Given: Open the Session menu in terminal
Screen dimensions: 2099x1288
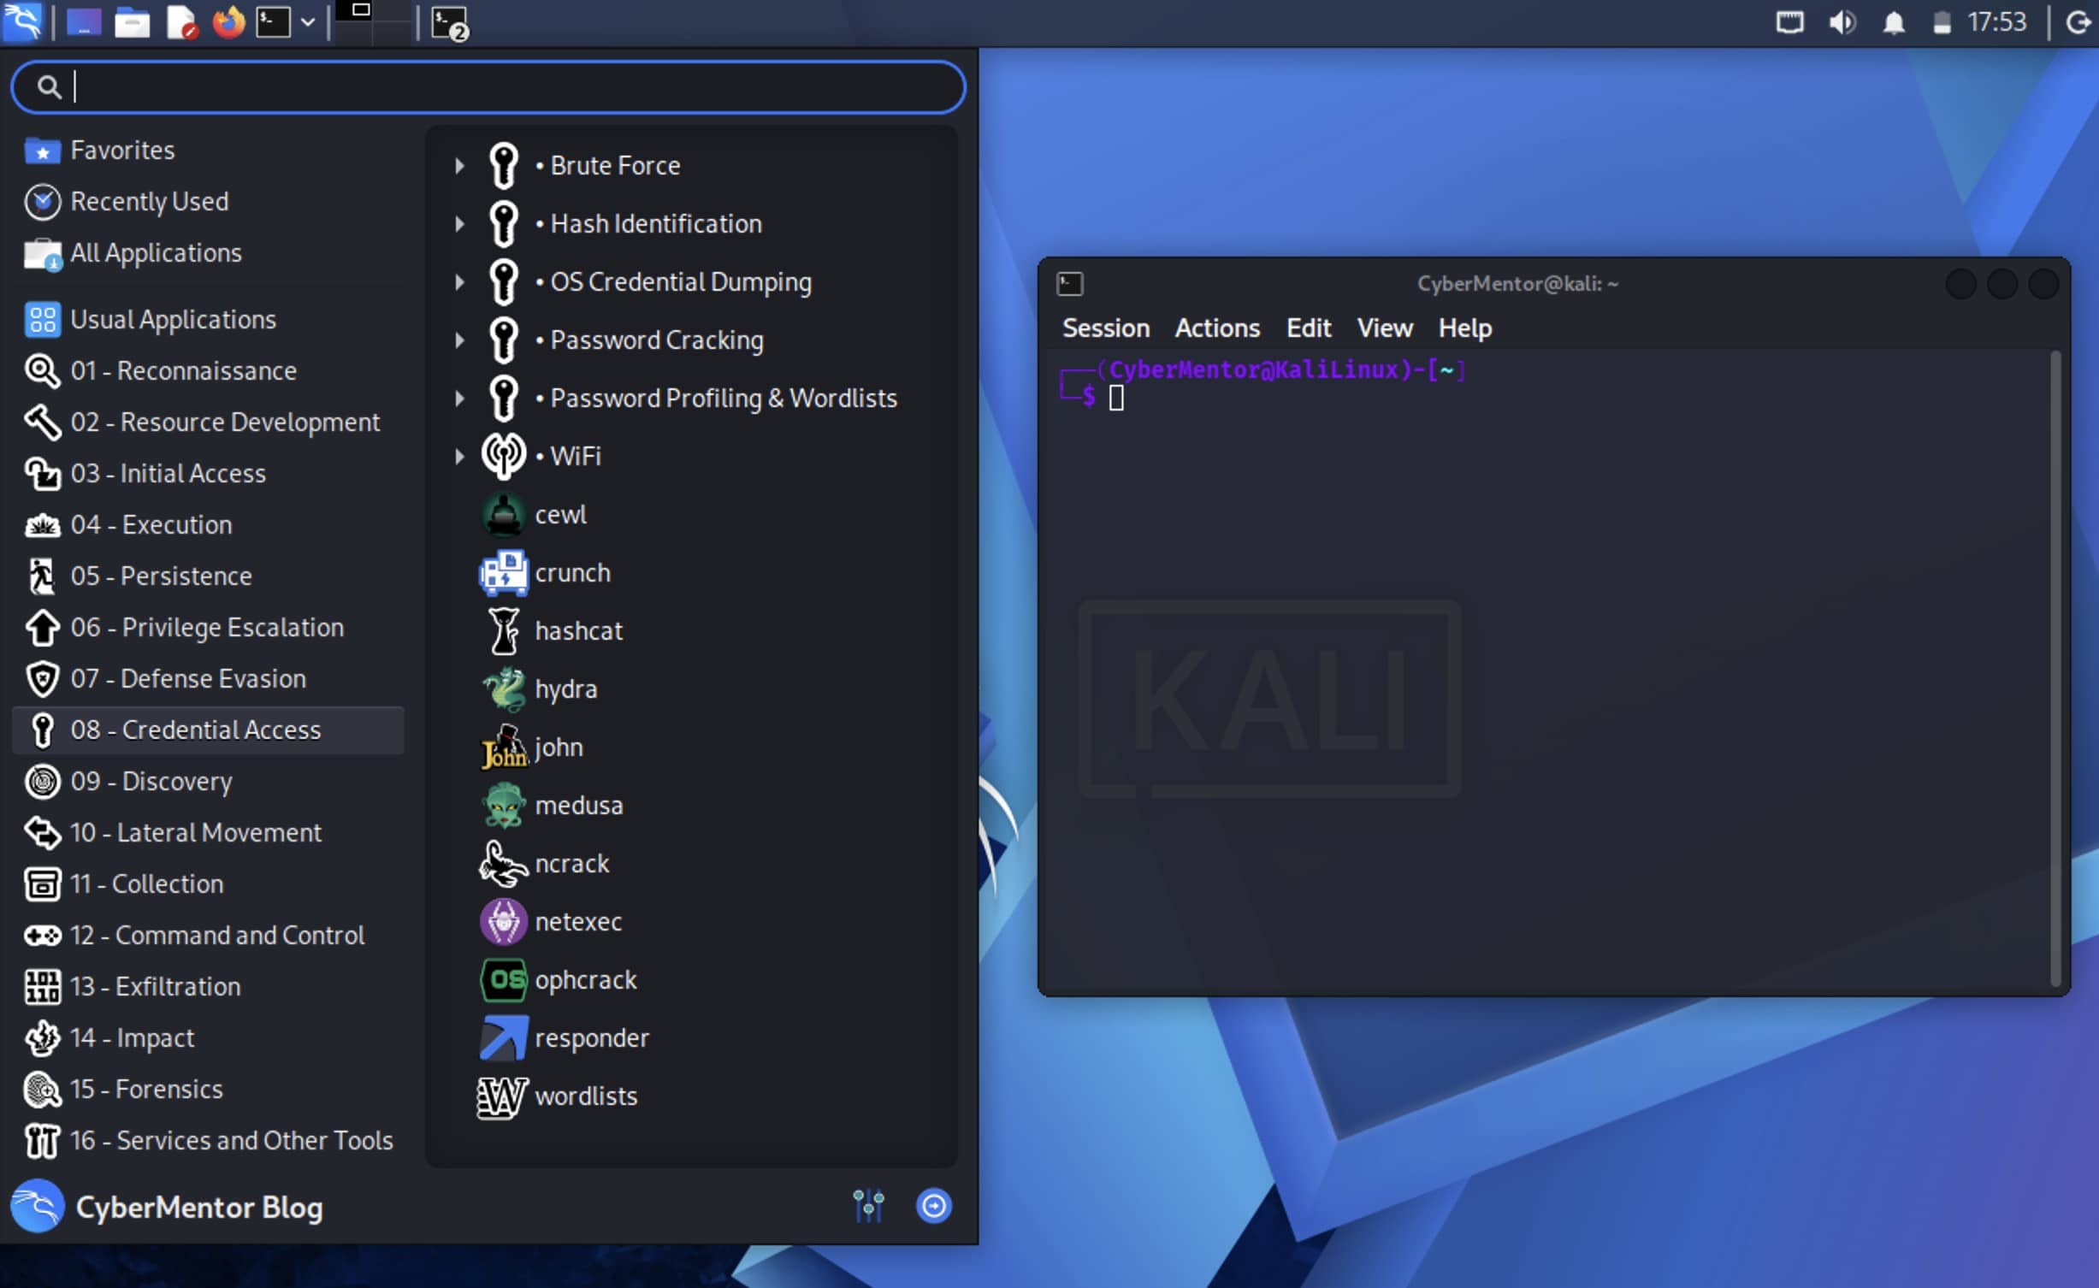Looking at the screenshot, I should (x=1106, y=328).
